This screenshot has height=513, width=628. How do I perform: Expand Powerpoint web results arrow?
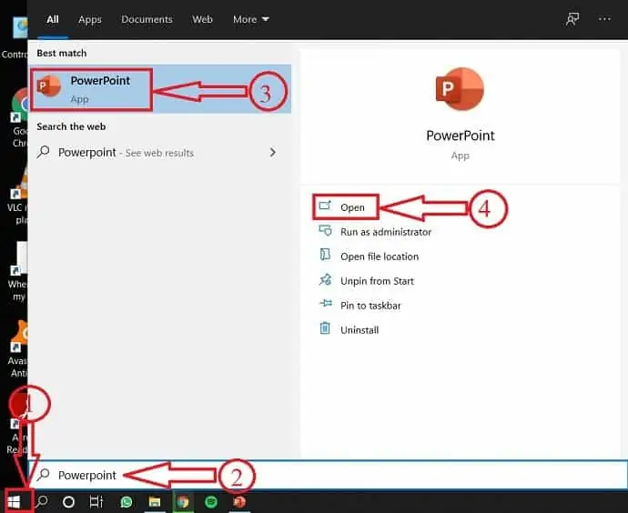pos(273,153)
